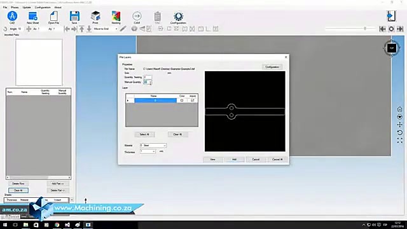Click the Manual Quantity input field
407x229 pixels.
coord(148,82)
